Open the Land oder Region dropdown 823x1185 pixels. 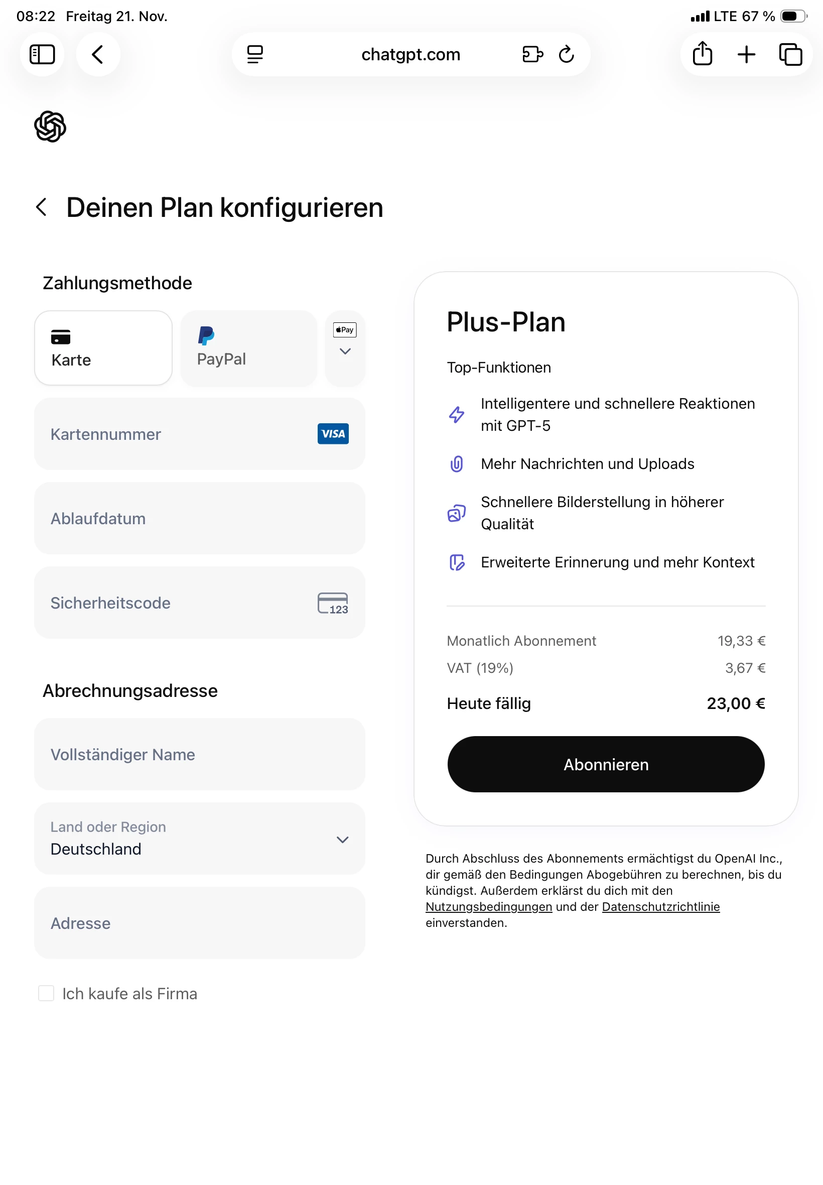pyautogui.click(x=200, y=839)
